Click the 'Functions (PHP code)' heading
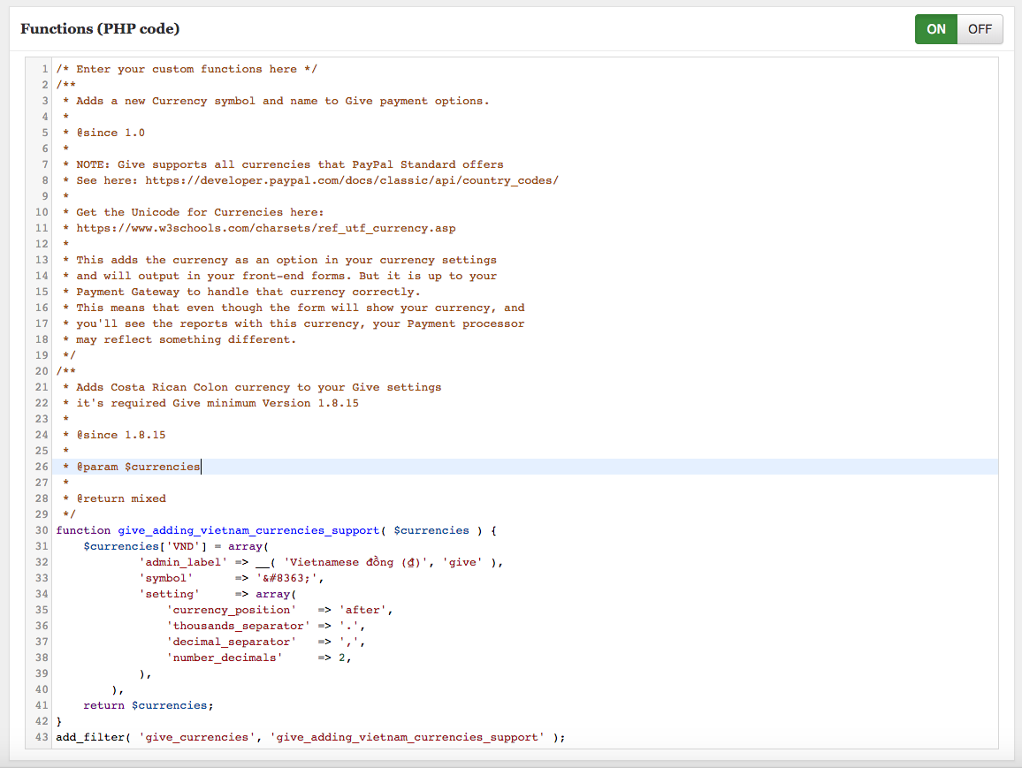This screenshot has height=768, width=1022. 100,28
